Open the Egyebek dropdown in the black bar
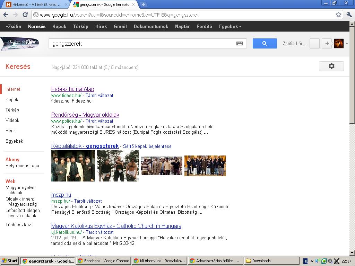This screenshot has width=355, height=266. [230, 26]
